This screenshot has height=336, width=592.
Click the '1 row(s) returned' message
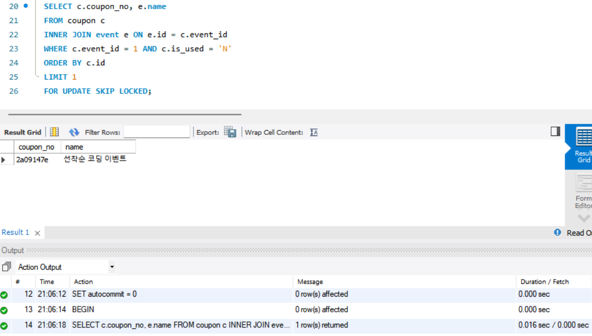pyautogui.click(x=322, y=325)
